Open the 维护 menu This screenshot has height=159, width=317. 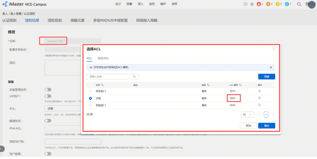point(163,4)
